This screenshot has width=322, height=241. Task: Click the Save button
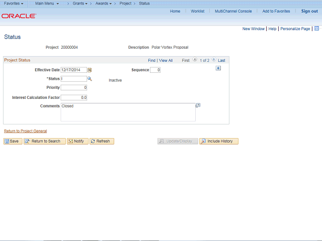pos(13,141)
